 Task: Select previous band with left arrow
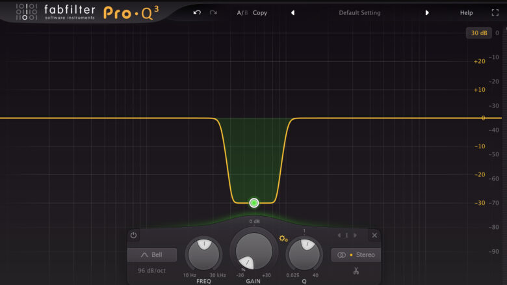click(x=339, y=236)
